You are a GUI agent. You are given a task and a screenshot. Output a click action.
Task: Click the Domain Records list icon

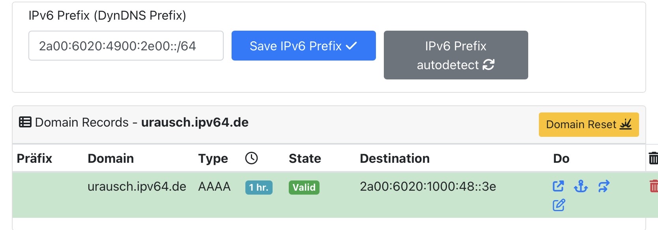25,122
